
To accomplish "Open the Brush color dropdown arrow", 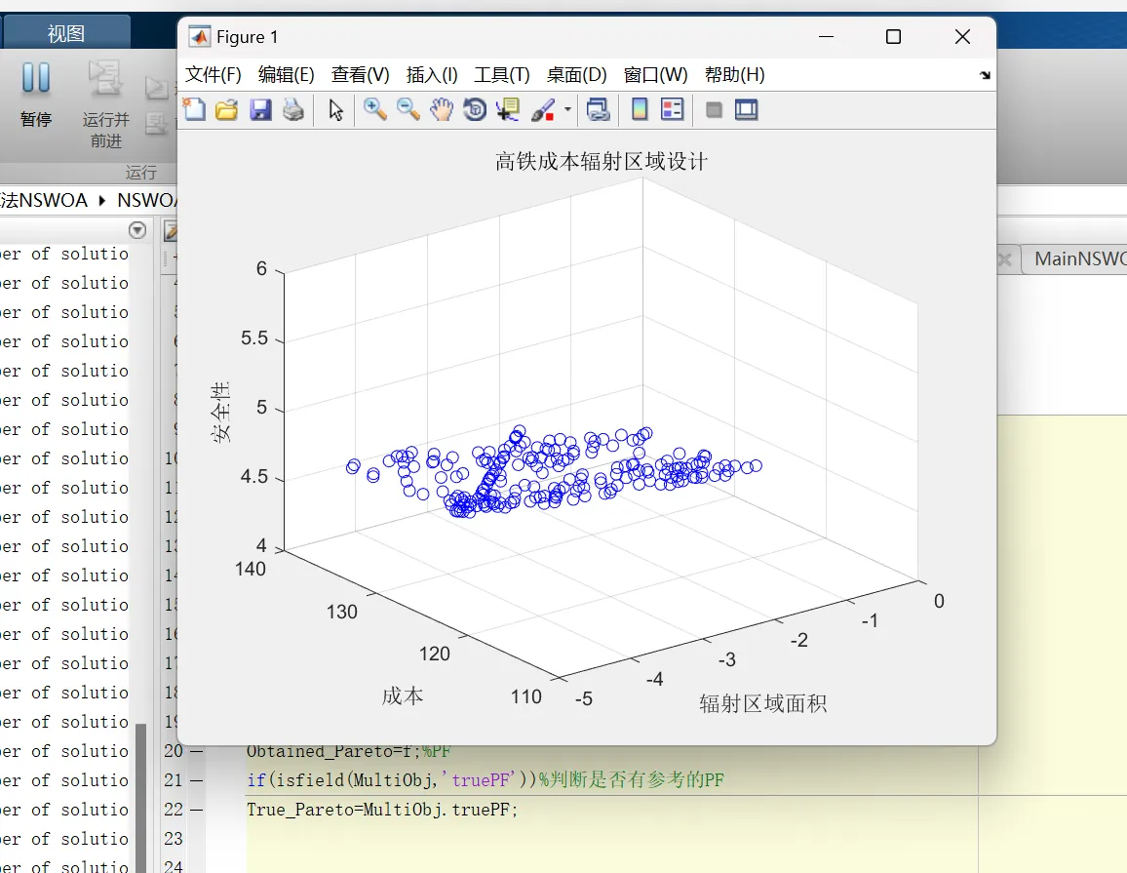I will 567,110.
